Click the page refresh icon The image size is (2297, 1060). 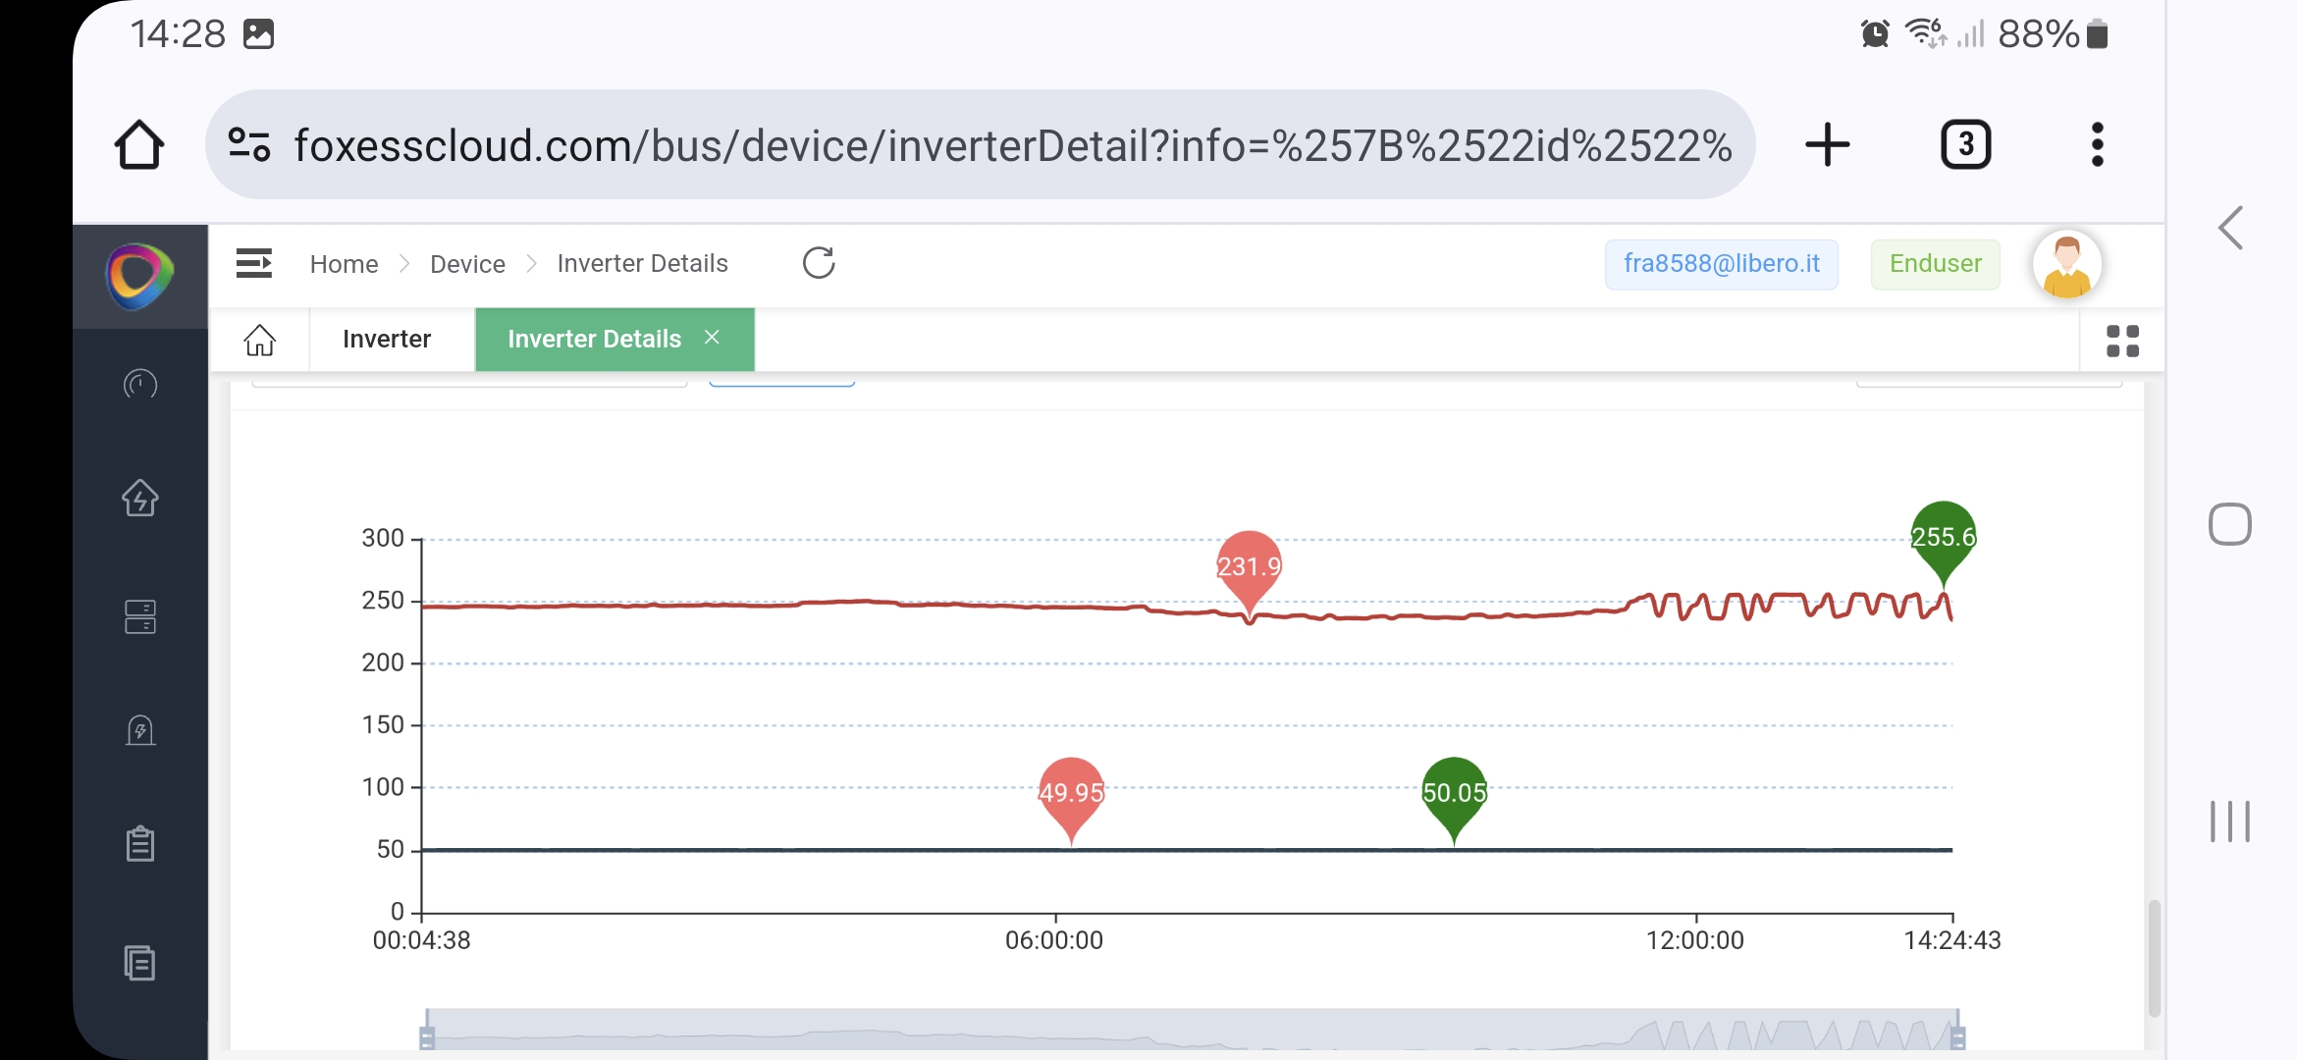click(x=818, y=263)
